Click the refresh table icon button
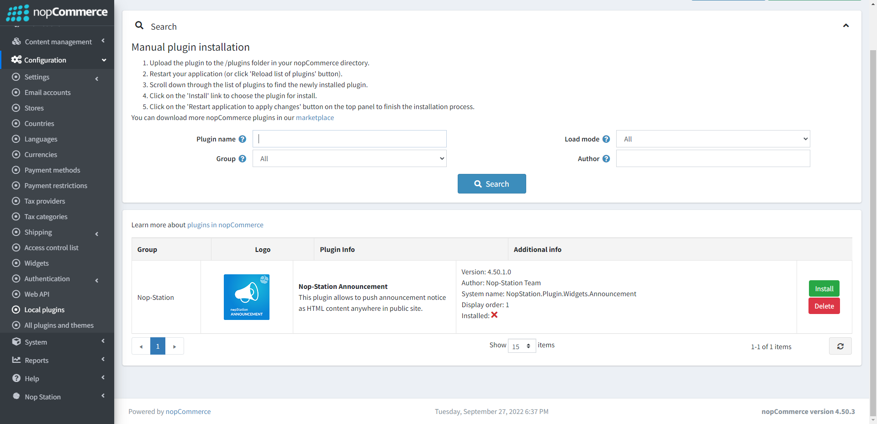 click(x=840, y=346)
